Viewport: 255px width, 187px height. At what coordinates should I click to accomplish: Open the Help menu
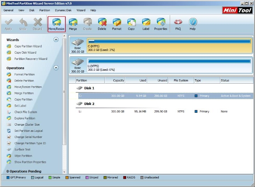[x=93, y=10]
